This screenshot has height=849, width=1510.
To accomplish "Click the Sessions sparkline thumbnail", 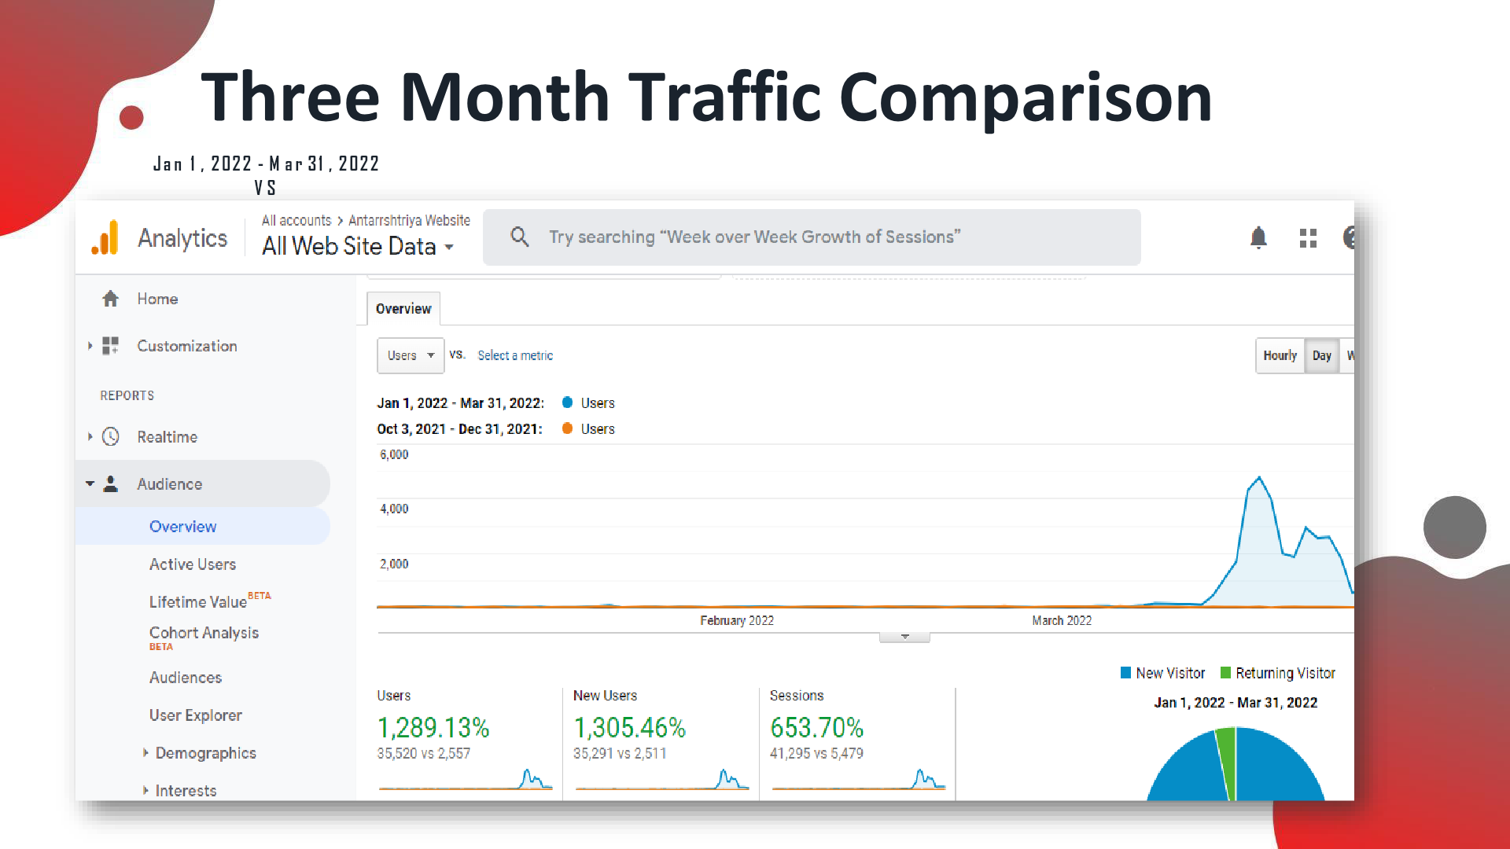I will pyautogui.click(x=858, y=779).
